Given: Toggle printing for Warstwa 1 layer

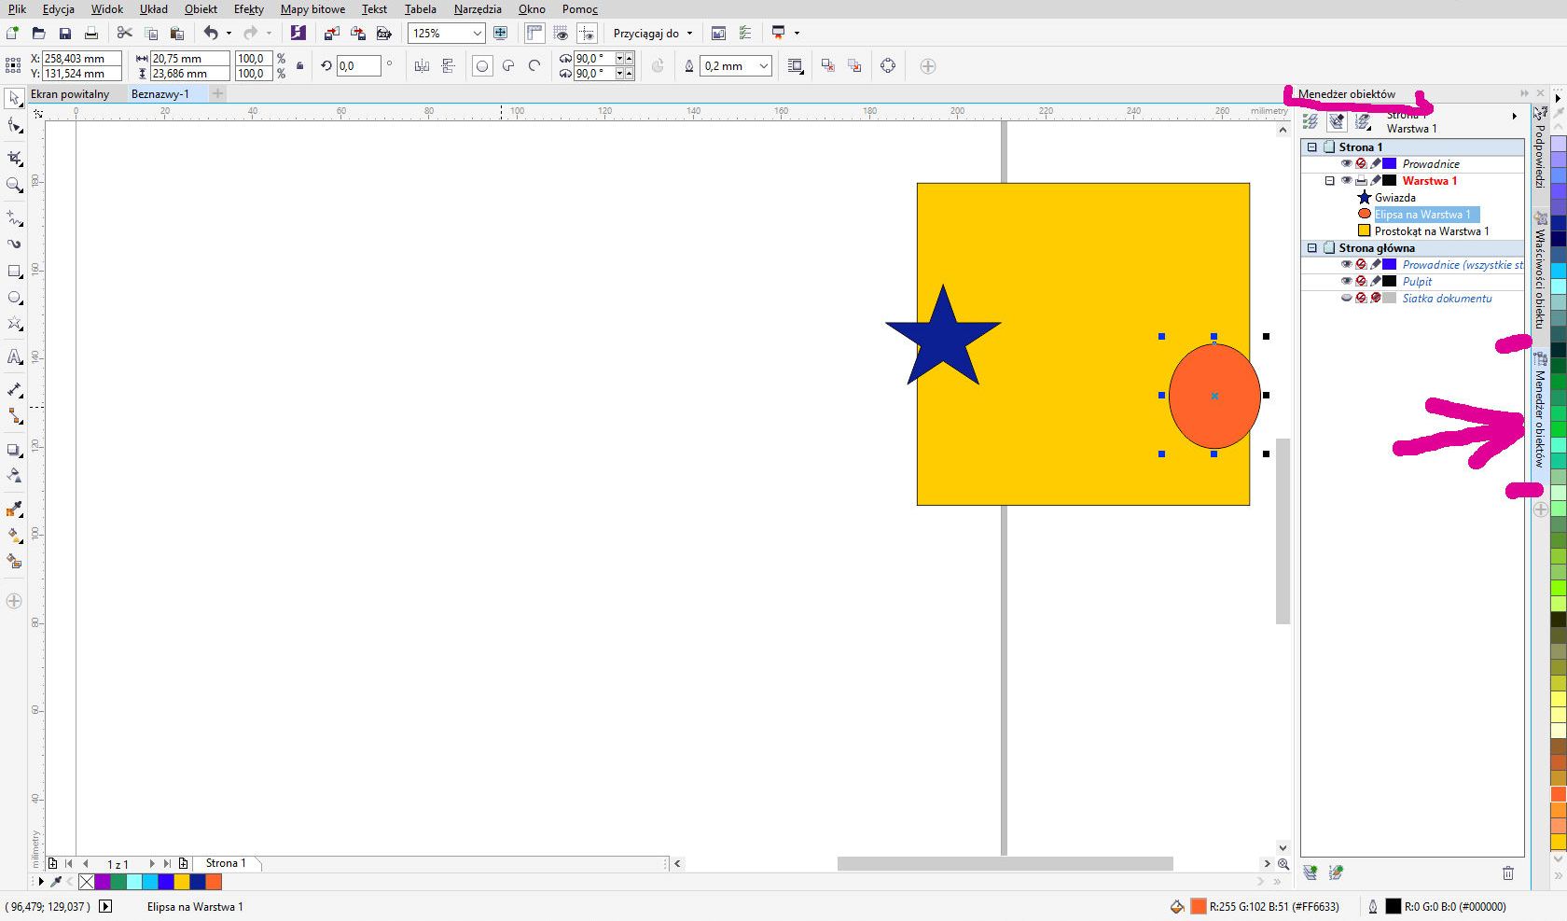Looking at the screenshot, I should pyautogui.click(x=1361, y=181).
